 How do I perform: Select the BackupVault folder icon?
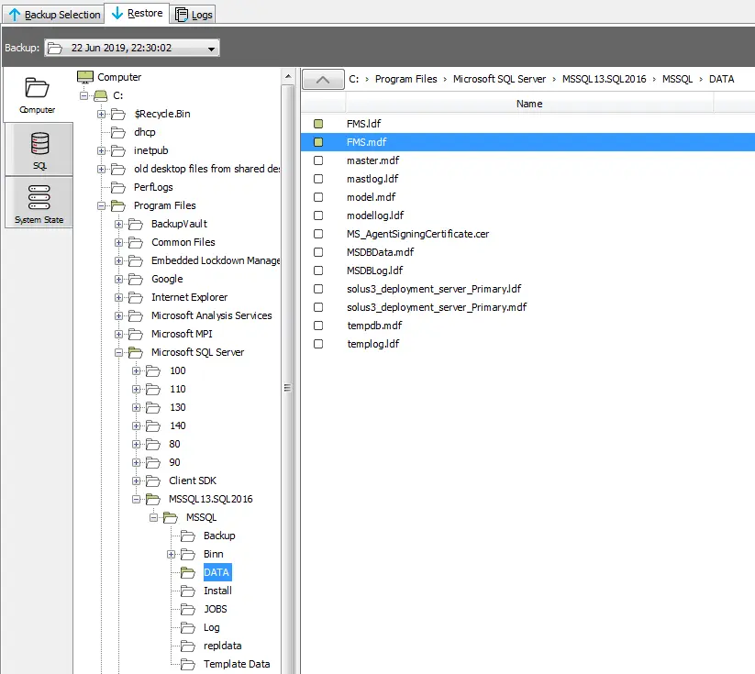pos(136,224)
